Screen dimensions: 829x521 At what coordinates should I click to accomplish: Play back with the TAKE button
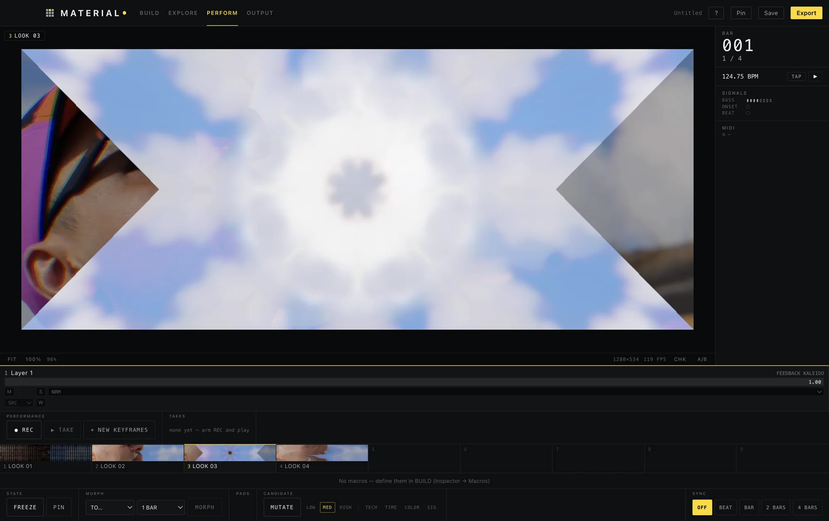pos(62,430)
